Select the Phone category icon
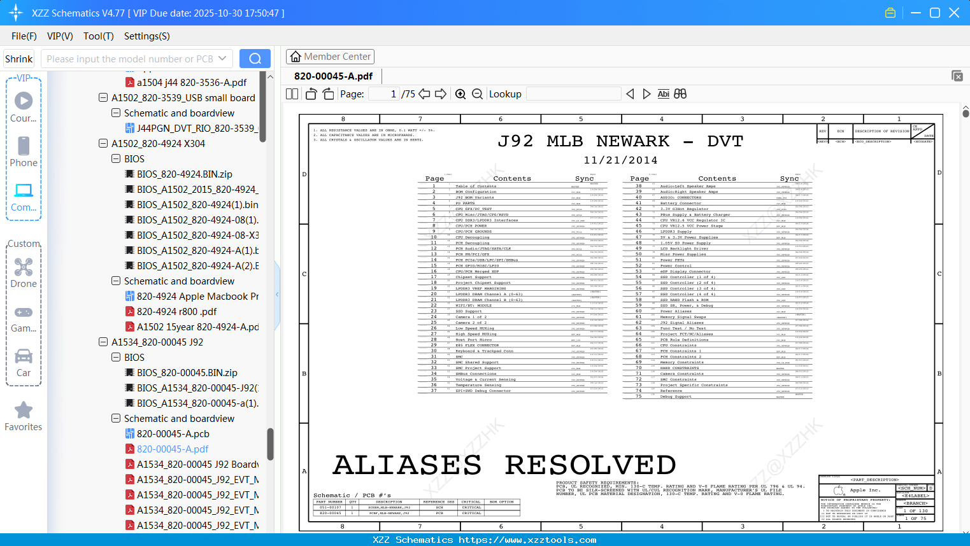Image resolution: width=970 pixels, height=546 pixels. 24,152
